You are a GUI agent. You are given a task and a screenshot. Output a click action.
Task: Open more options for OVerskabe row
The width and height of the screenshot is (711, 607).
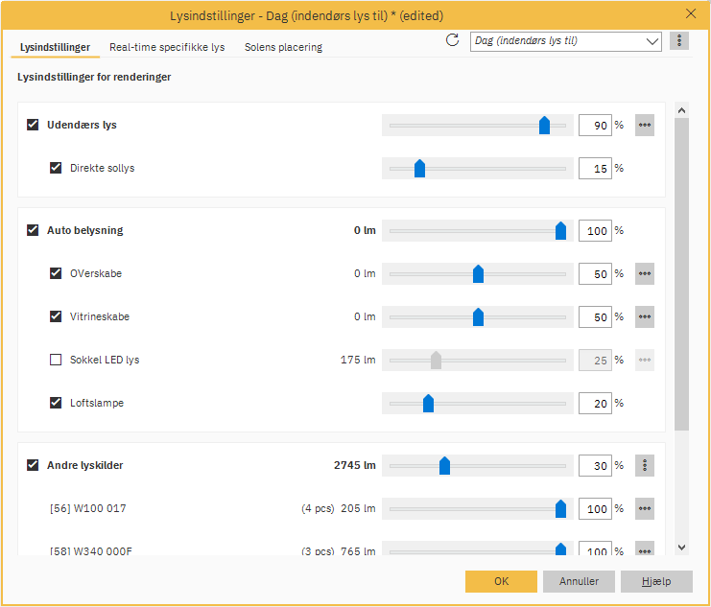(x=645, y=273)
